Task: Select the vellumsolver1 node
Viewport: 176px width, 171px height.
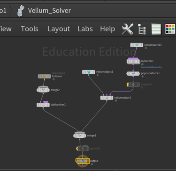Action: [x=107, y=98]
